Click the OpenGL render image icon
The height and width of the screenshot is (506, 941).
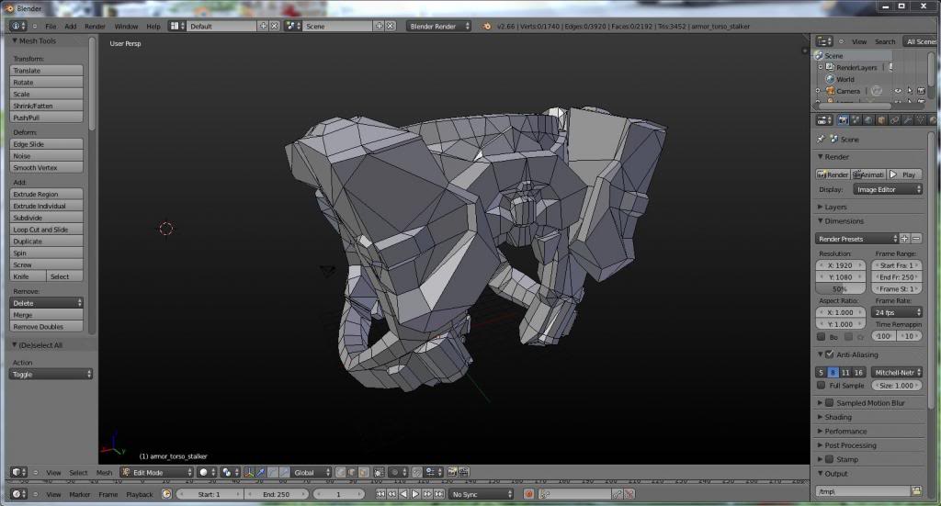click(452, 472)
